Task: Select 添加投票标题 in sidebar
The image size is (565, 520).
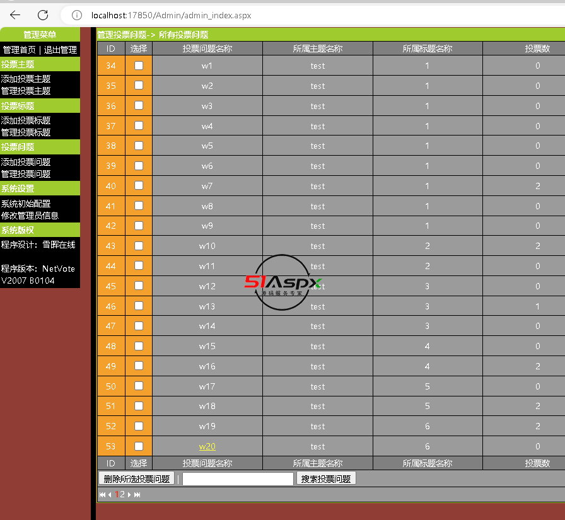Action: 26,120
